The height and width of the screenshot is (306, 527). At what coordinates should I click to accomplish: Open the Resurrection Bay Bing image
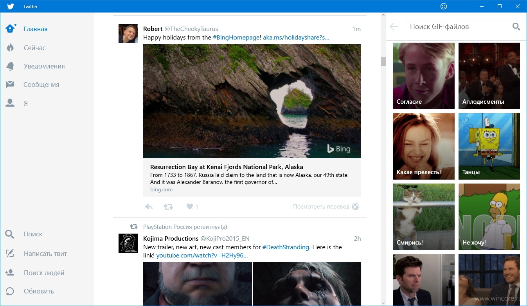tap(252, 101)
